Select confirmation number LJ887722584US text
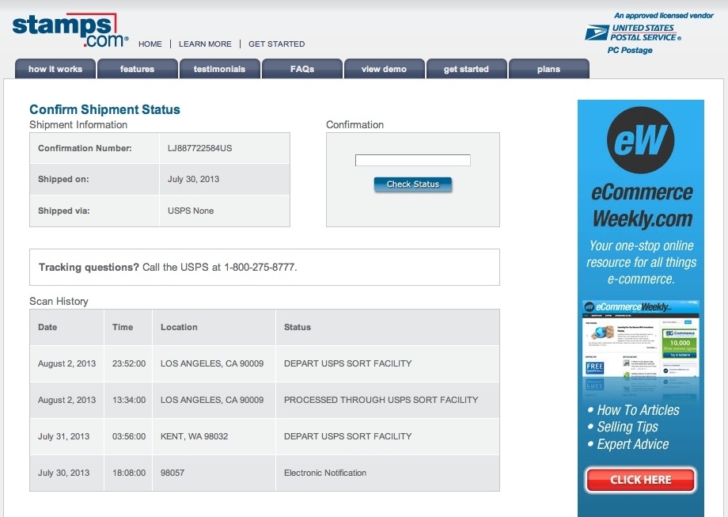The image size is (728, 517). (199, 148)
